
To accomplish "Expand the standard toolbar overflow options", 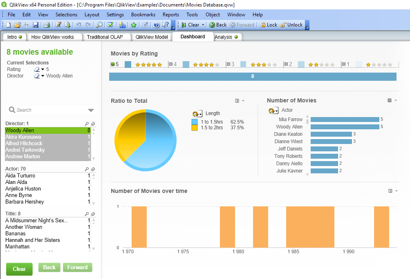I will (173, 25).
